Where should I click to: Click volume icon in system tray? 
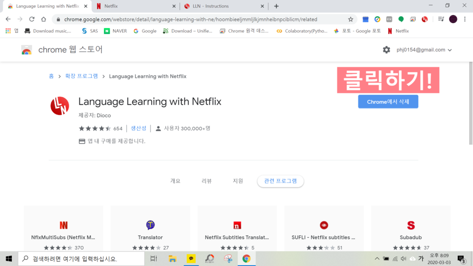coord(403,259)
